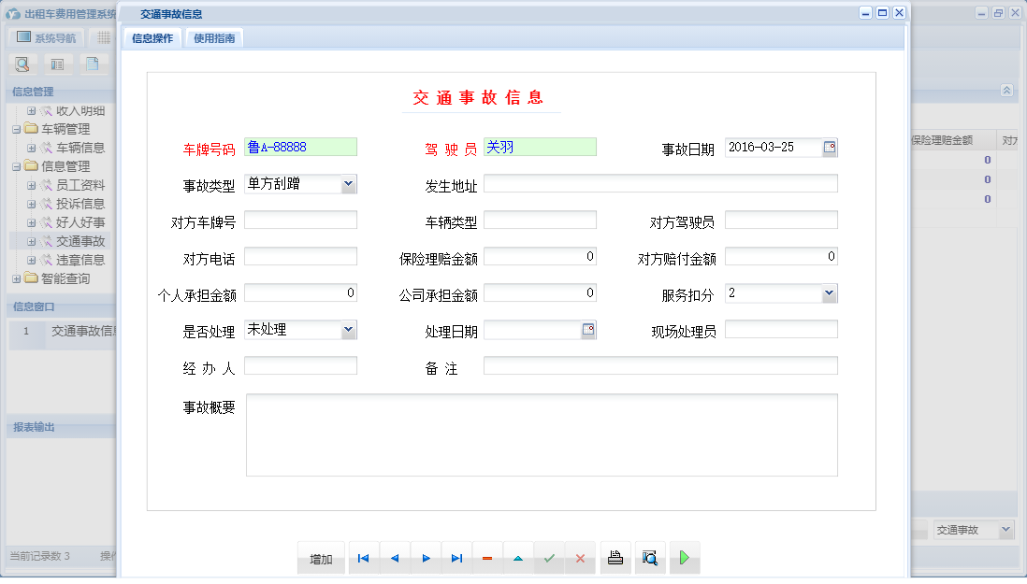Click the teal up-triangle edit icon

[x=518, y=559]
